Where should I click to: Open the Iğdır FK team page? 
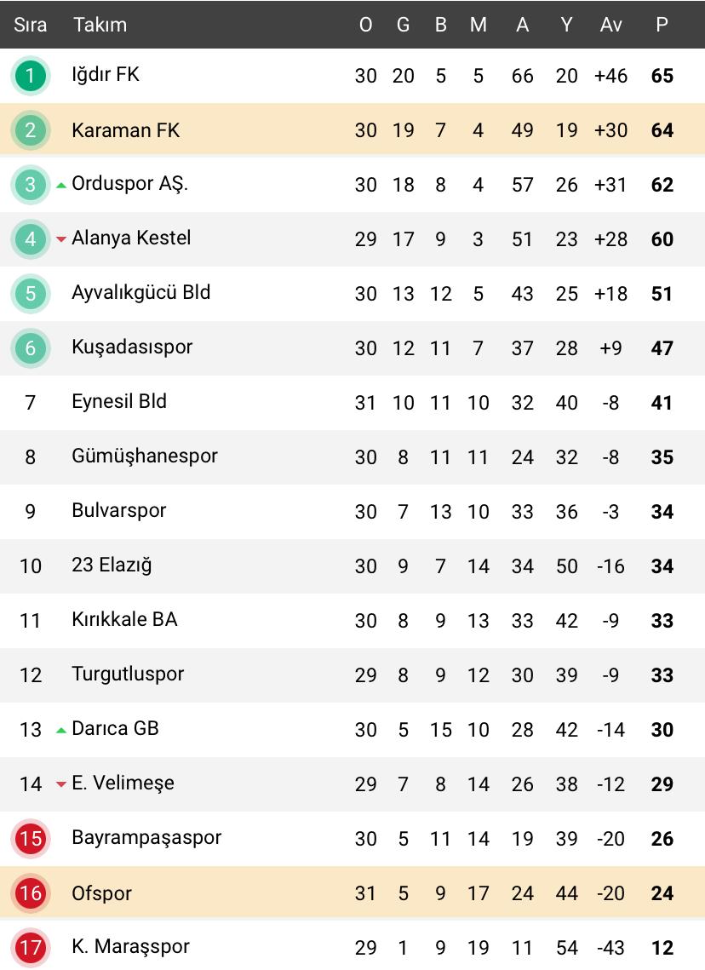click(106, 75)
